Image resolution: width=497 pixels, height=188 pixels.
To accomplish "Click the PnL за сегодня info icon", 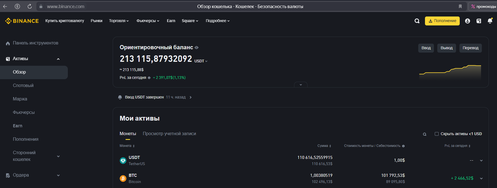I will click(x=149, y=78).
